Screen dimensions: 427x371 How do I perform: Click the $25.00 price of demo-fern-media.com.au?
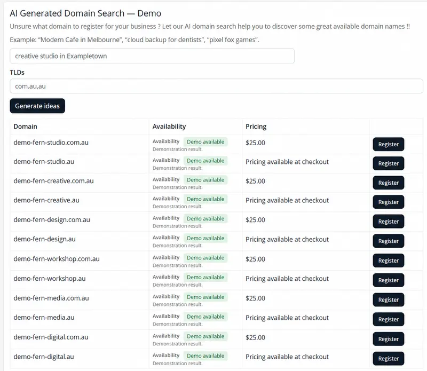256,298
